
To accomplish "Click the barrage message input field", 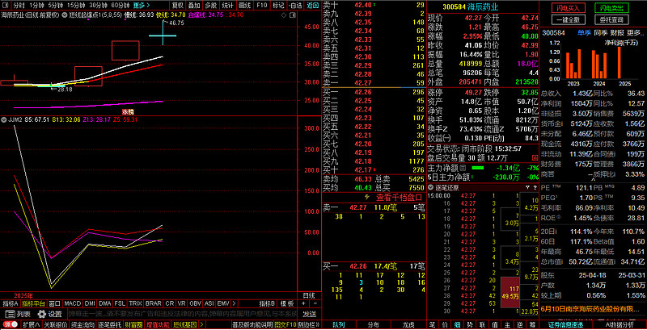I will (182, 314).
